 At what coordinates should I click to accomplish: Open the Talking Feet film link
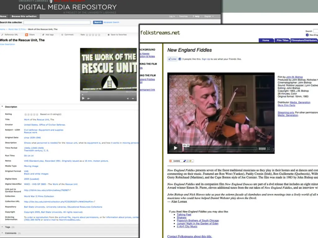pyautogui.click(x=184, y=214)
